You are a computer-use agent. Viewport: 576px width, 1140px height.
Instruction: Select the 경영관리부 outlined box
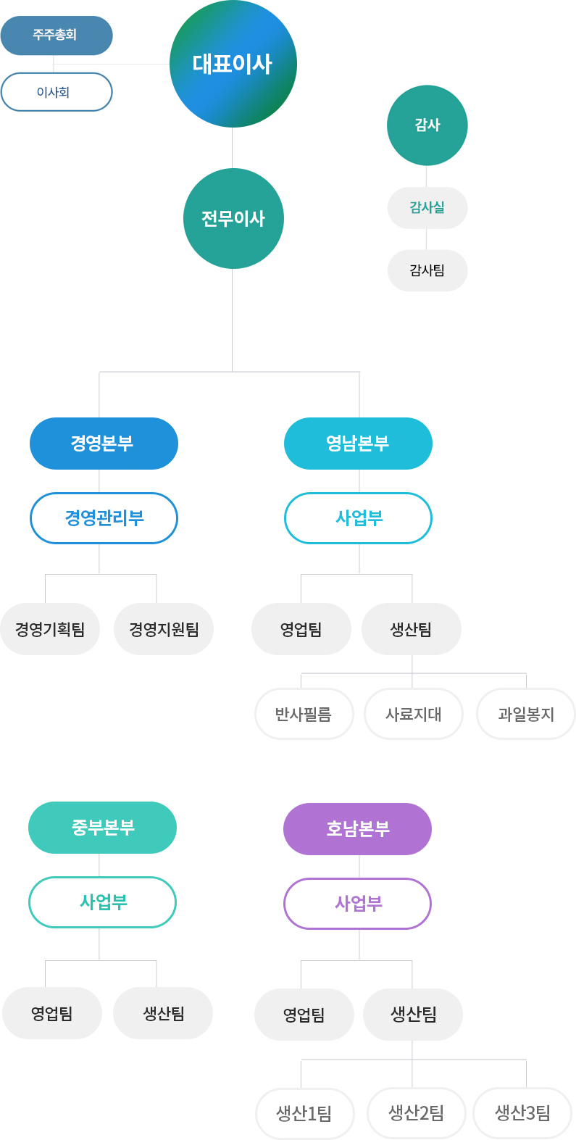[x=104, y=518]
